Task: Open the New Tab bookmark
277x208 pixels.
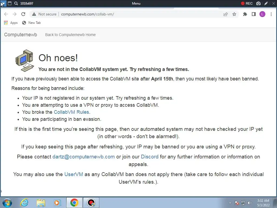Action: coord(31,23)
